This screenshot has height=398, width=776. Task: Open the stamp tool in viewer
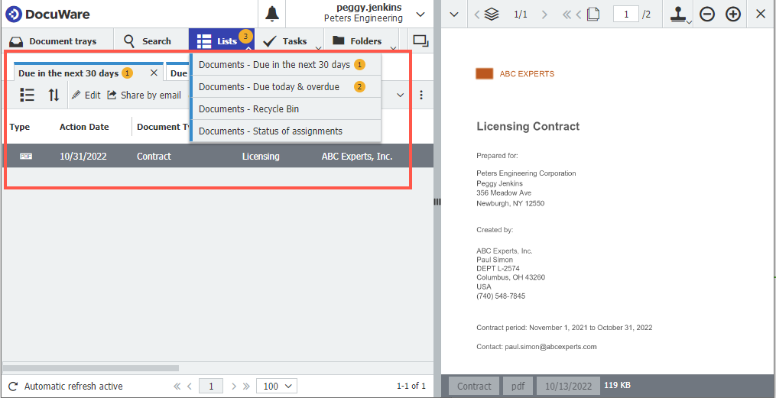point(677,14)
